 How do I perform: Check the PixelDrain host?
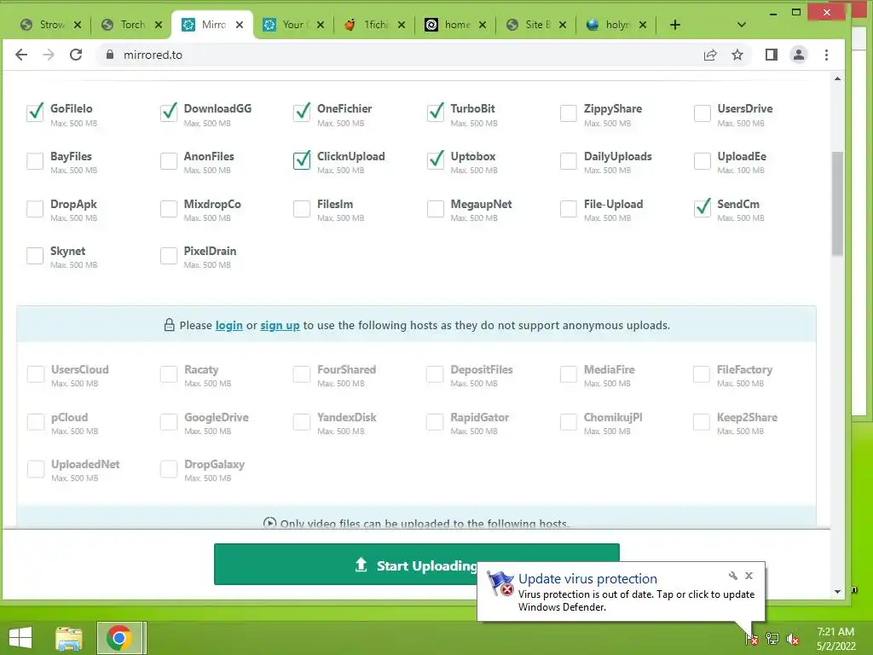[169, 256]
